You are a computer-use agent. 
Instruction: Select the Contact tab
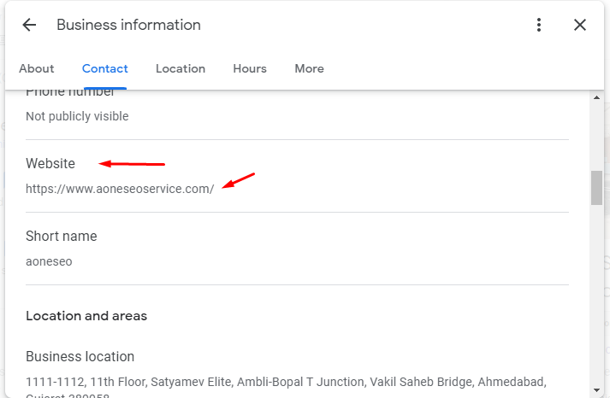tap(105, 68)
